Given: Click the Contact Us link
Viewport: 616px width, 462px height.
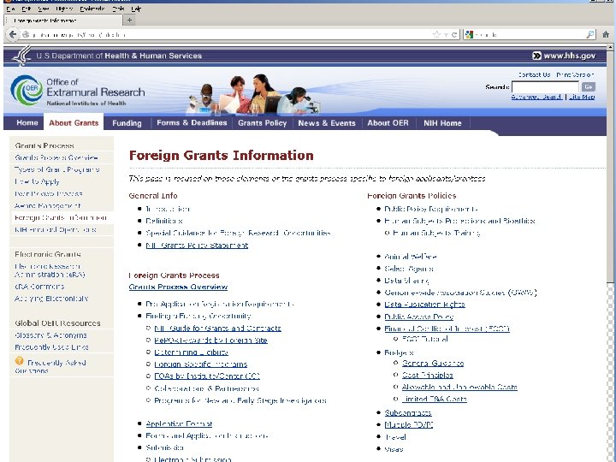Looking at the screenshot, I should pos(534,74).
